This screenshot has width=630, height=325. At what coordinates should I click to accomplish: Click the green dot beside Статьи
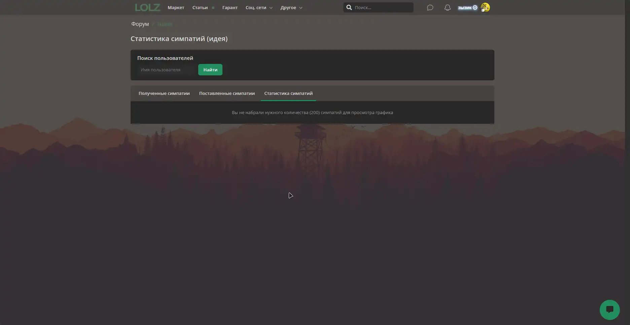coord(213,8)
